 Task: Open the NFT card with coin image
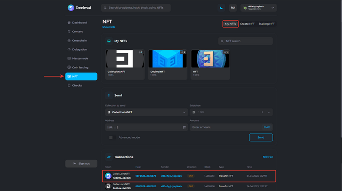pyautogui.click(x=210, y=59)
